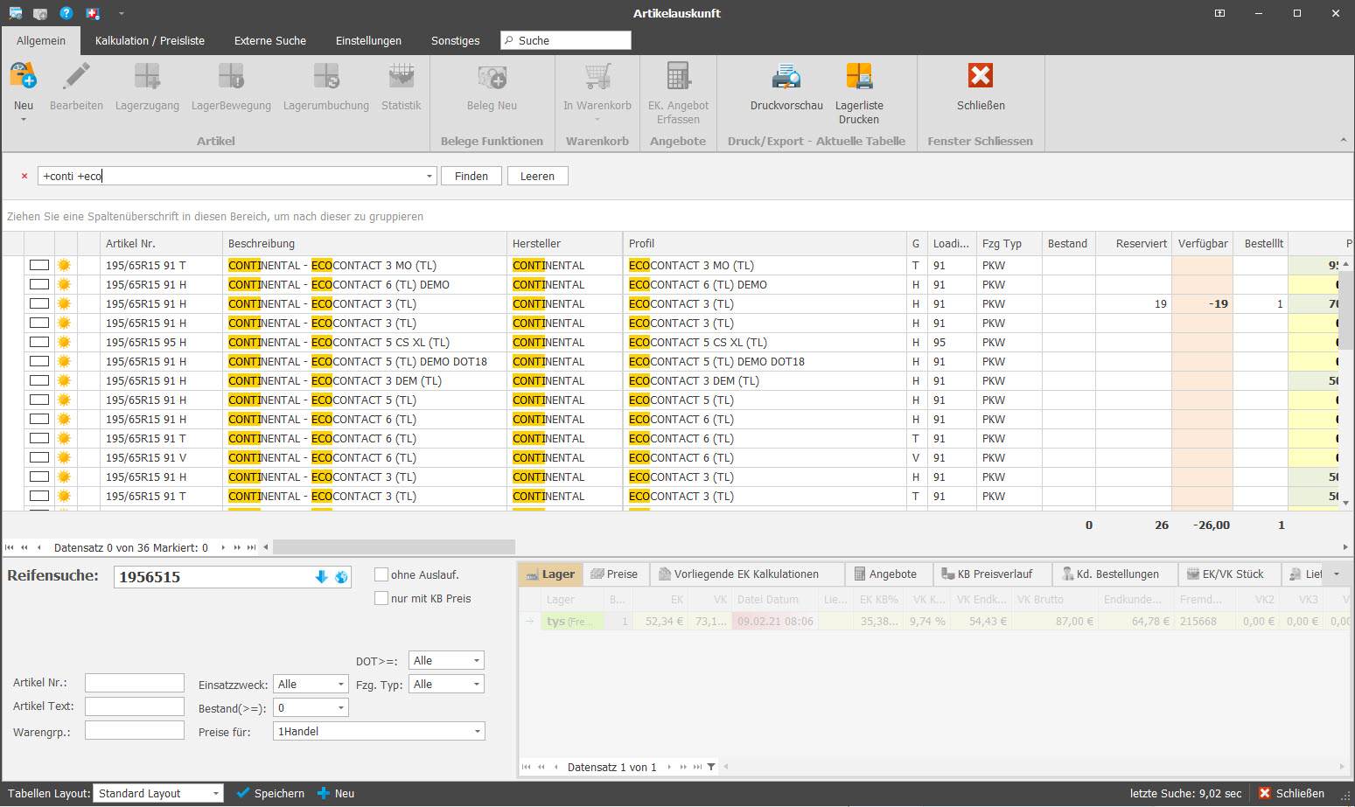Go to next record in main table navigator
Viewport: 1355px width, 807px height.
(x=223, y=547)
